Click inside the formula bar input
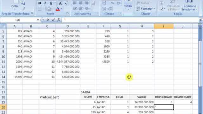This screenshot has width=203, height=114. (x=130, y=20)
